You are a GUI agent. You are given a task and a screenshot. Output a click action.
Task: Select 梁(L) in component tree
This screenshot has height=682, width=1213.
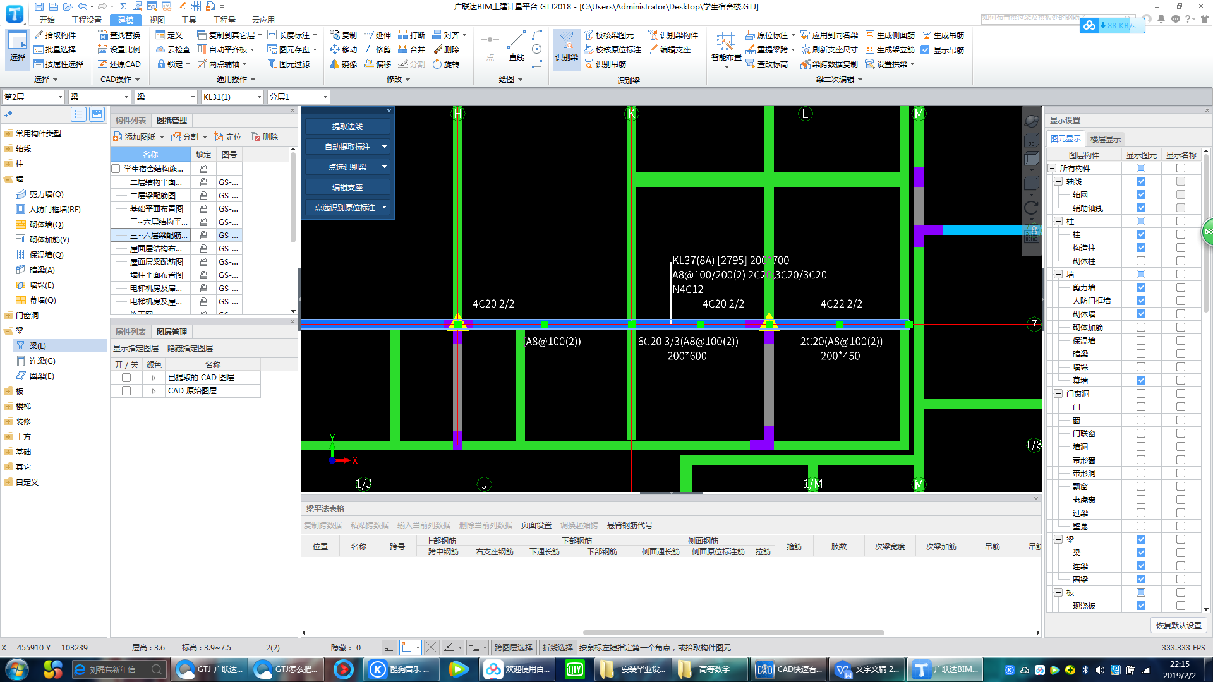tap(38, 345)
